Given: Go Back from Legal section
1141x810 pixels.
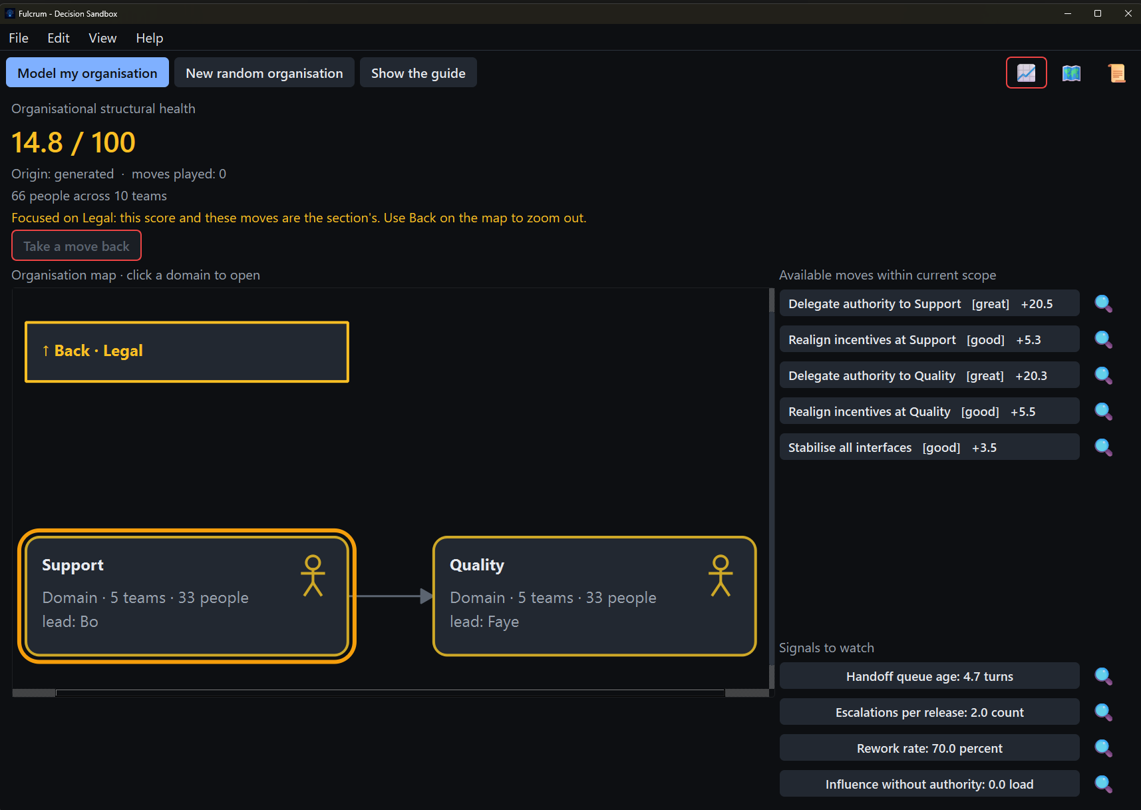Looking at the screenshot, I should coord(187,351).
